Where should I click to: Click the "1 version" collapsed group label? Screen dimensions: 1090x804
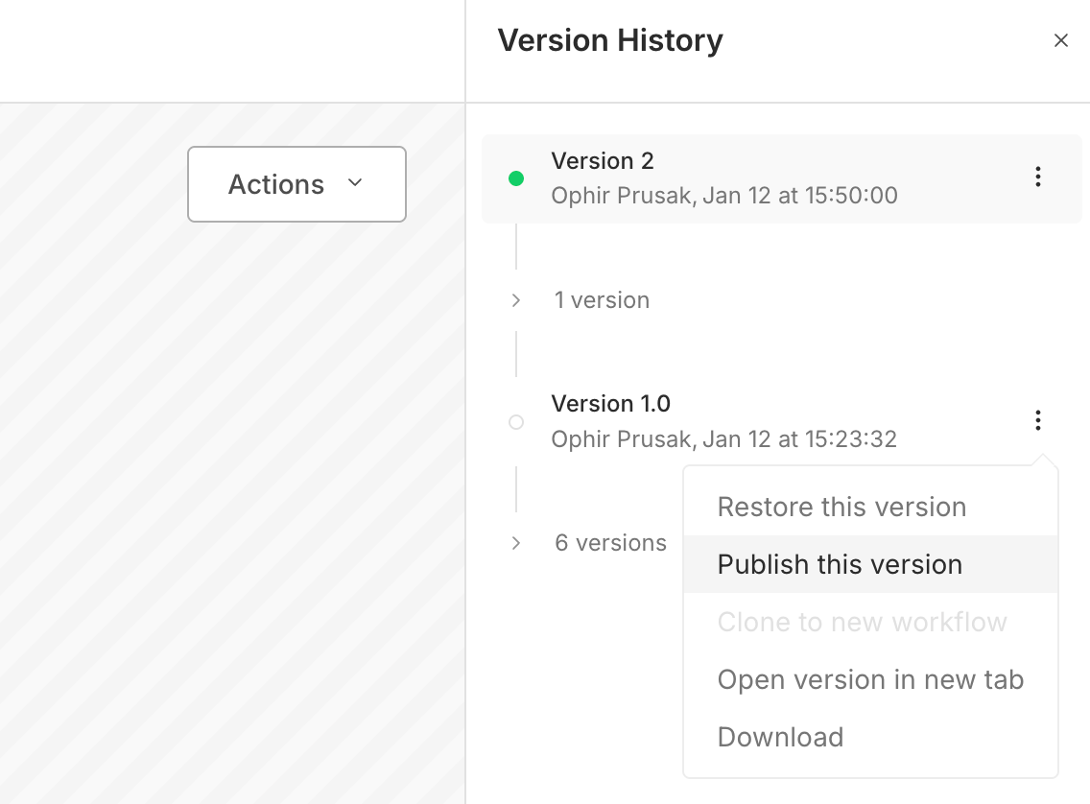[602, 300]
